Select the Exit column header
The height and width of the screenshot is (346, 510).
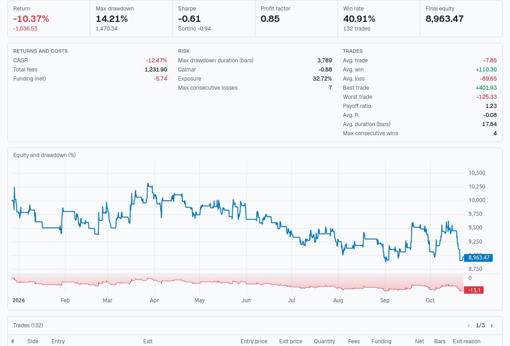click(148, 341)
